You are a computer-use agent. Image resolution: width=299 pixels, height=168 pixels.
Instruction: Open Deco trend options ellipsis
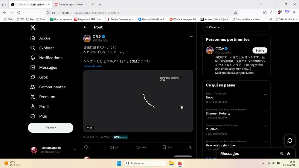point(266,94)
